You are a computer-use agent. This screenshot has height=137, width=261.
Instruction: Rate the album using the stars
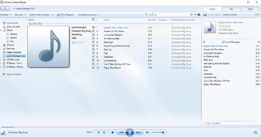coord(77,42)
